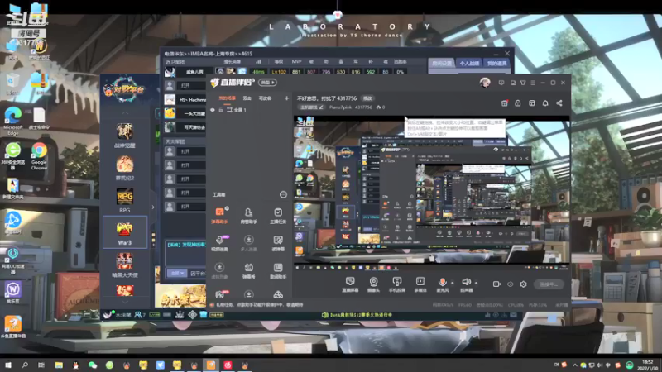Expand the speaker options arrow

pyautogui.click(x=477, y=283)
